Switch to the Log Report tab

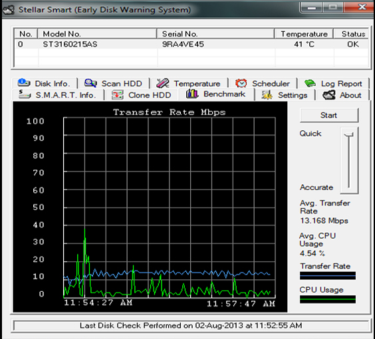point(333,84)
